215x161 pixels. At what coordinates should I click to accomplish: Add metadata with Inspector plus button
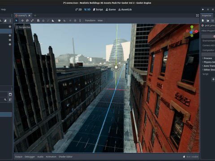tap(213, 79)
